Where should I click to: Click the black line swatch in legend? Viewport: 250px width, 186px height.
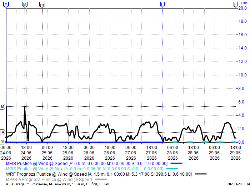point(201,174)
